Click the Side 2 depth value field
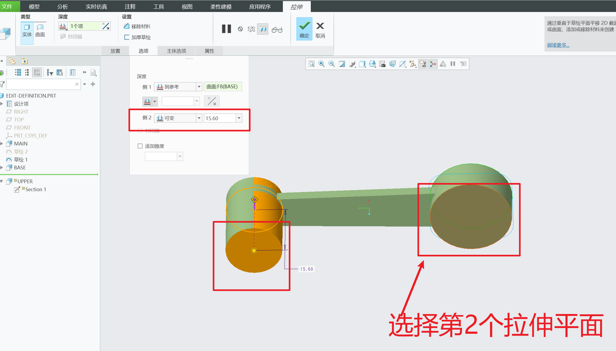 [220, 118]
